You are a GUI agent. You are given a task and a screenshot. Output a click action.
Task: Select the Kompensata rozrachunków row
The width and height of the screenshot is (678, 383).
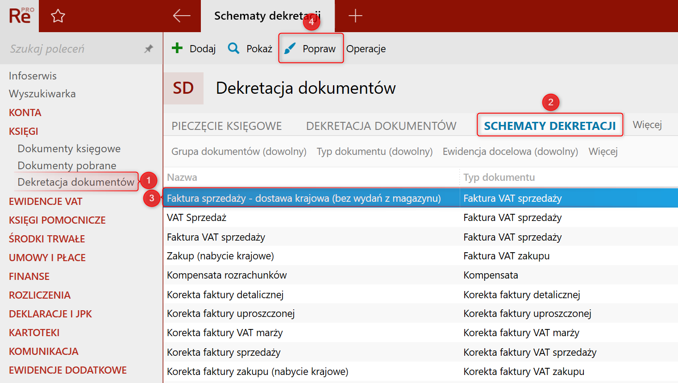227,275
